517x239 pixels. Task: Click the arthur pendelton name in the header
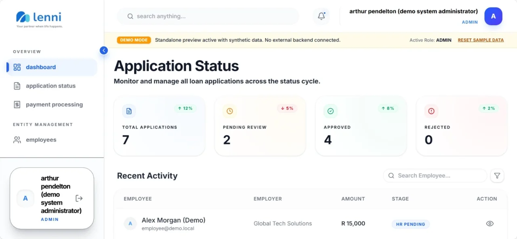[x=414, y=11]
